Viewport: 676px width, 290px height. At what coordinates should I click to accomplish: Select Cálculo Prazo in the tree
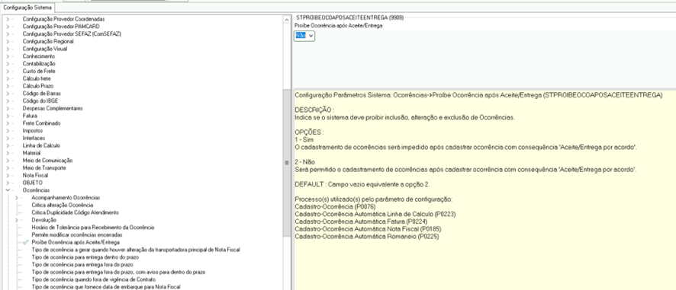38,86
